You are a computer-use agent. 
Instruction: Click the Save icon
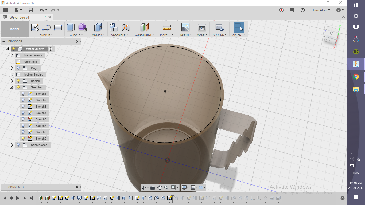31,10
